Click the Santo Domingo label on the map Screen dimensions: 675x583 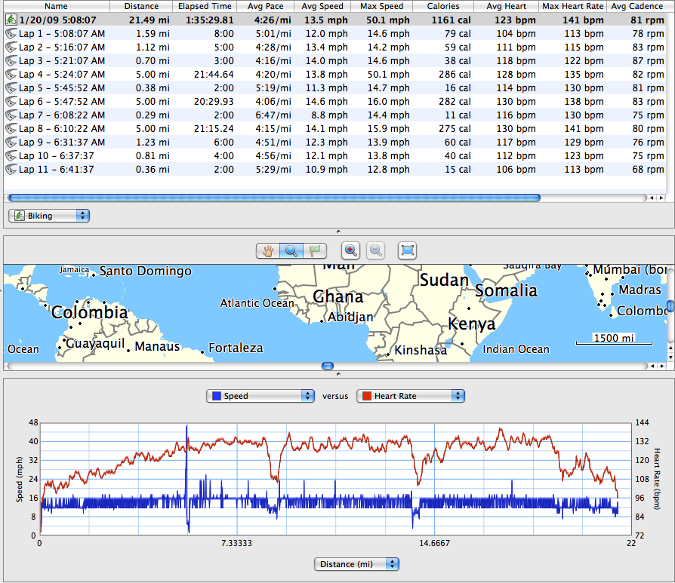pos(146,271)
